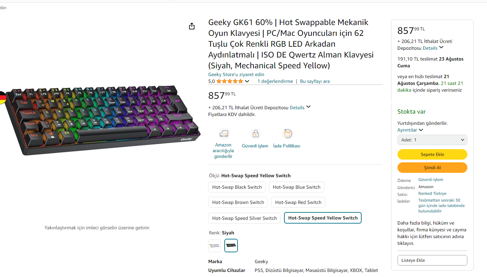Click the main keyboard product image

pyautogui.click(x=102, y=120)
